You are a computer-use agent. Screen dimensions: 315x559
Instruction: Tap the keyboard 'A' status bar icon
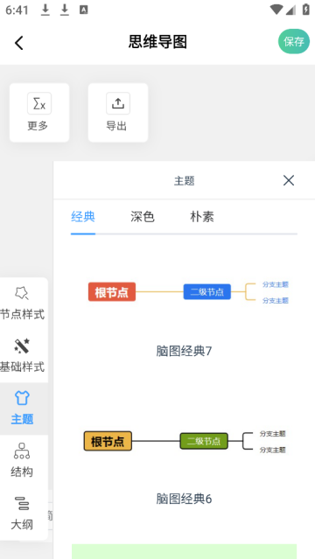point(83,10)
